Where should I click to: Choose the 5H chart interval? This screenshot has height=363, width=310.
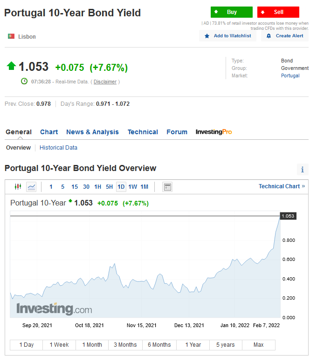coord(109,187)
